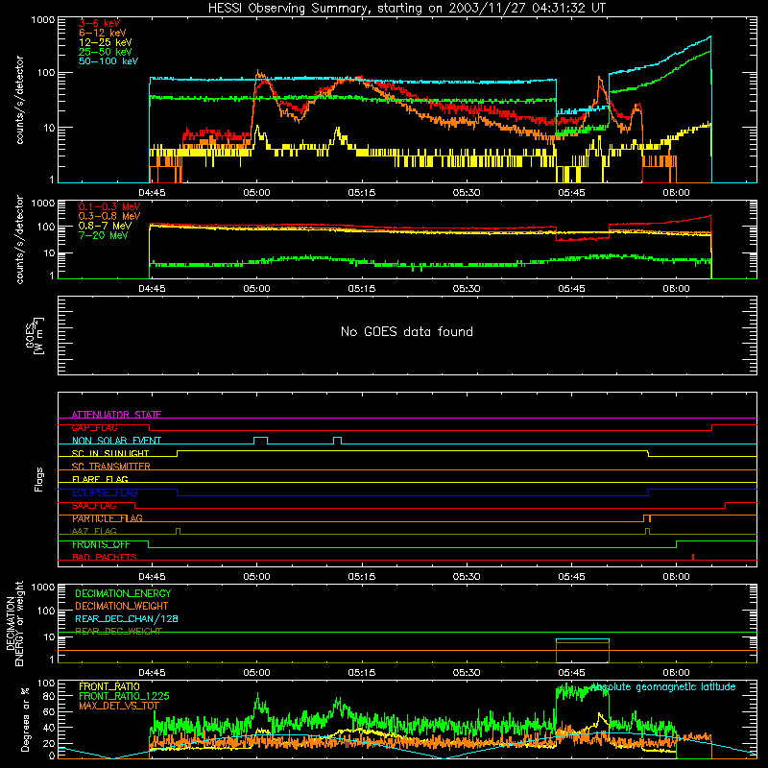Viewport: 768px width, 768px height.
Task: Click the 06:00 tick label of decimation panel
Action: (676, 673)
